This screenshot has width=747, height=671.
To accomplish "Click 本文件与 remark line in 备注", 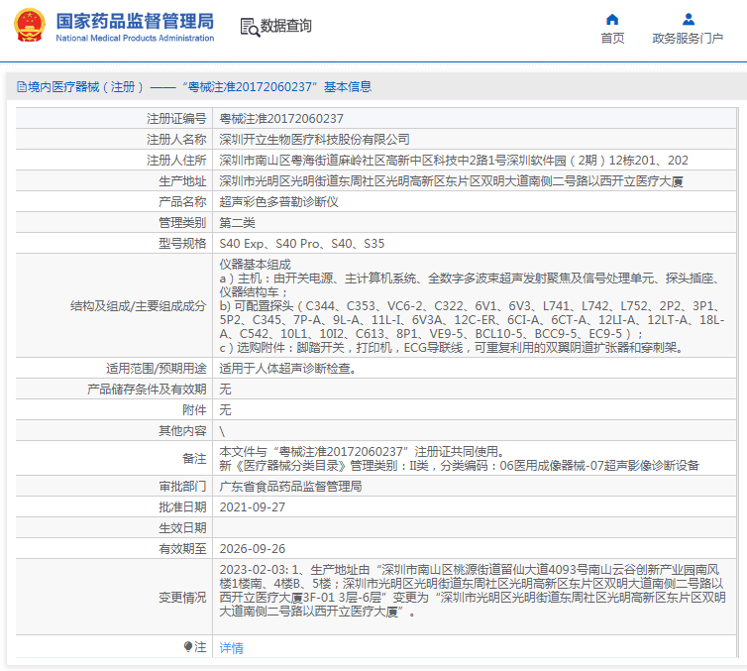I will click(362, 451).
